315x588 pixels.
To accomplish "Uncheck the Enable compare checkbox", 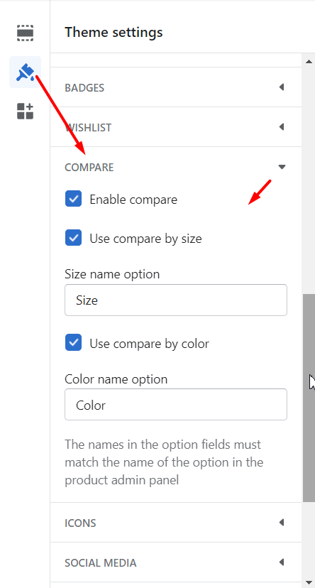I will (73, 199).
